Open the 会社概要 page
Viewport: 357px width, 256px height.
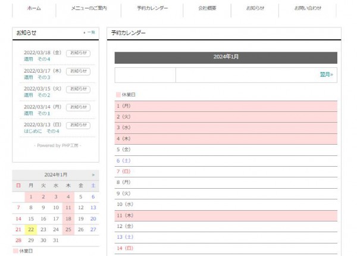207,8
